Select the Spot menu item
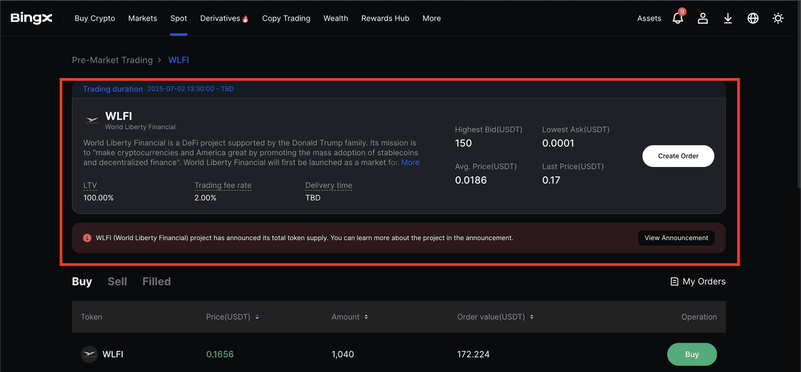The width and height of the screenshot is (801, 372). [178, 18]
